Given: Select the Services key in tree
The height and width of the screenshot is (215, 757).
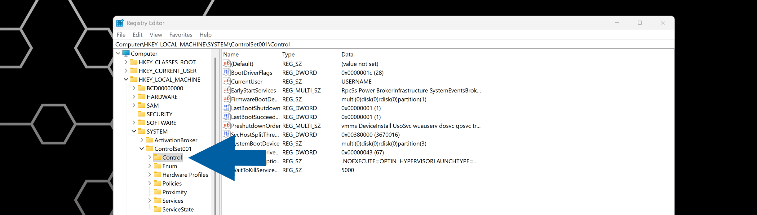Looking at the screenshot, I should coord(173,201).
